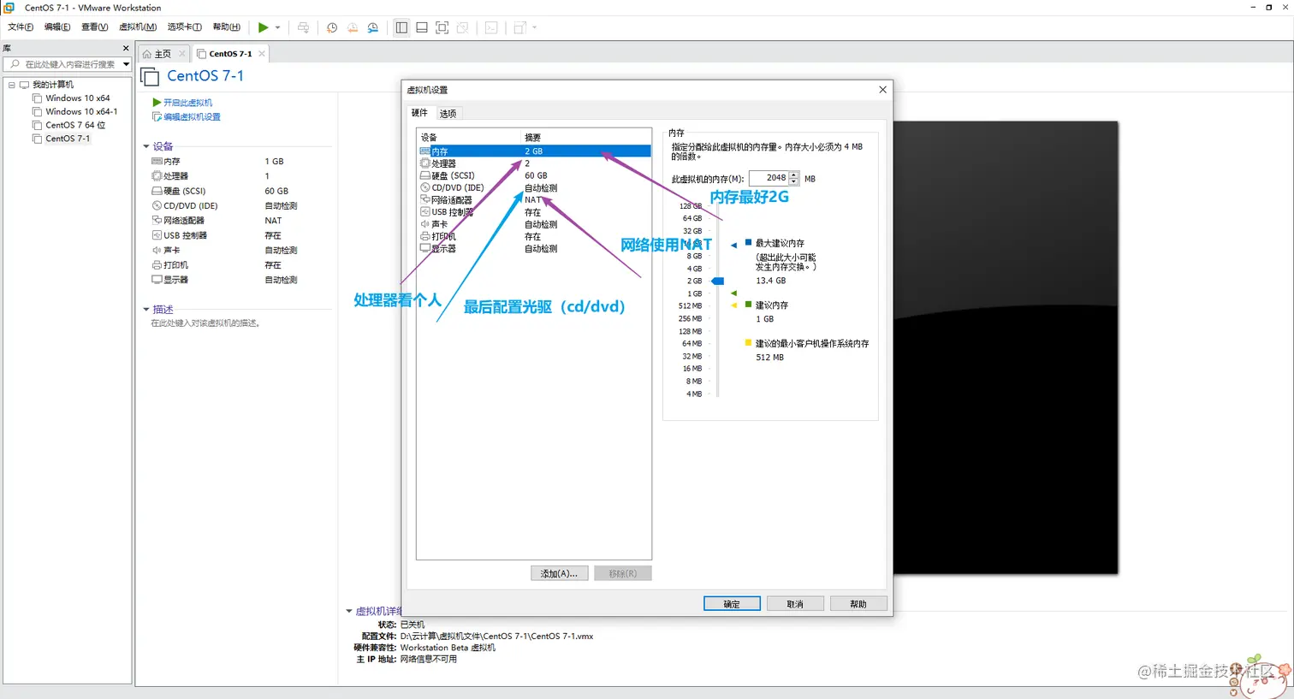Viewport: 1294px width, 699px height.
Task: Increase memory with the spinner up arrow
Action: point(794,175)
